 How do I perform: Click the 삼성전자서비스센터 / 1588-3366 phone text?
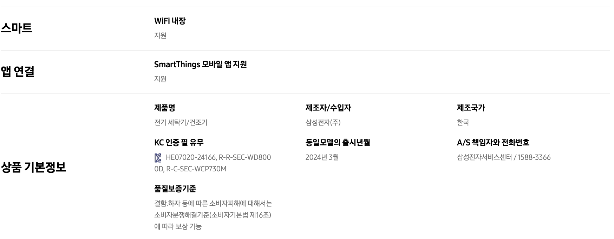tap(503, 157)
